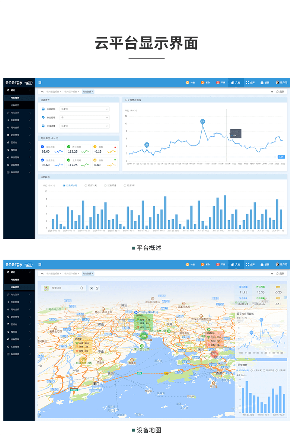294x436 pixels.
Task: Click 用户名 user profile on overview page
Action: (281, 82)
